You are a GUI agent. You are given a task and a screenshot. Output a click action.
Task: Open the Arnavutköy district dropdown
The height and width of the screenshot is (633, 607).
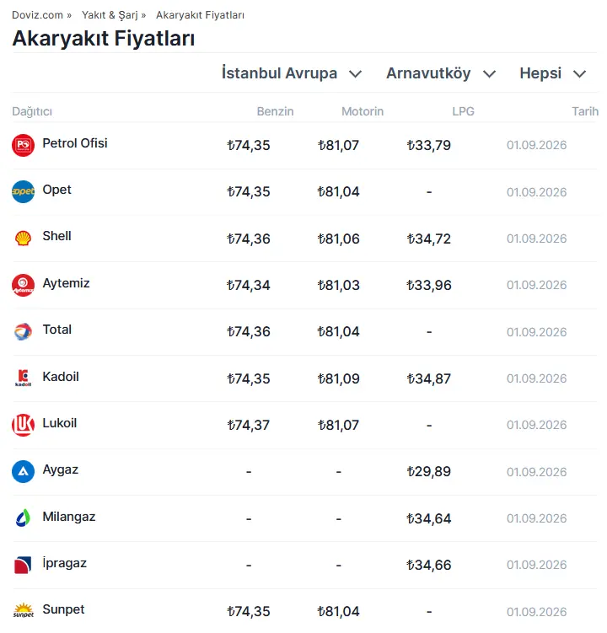click(x=441, y=73)
